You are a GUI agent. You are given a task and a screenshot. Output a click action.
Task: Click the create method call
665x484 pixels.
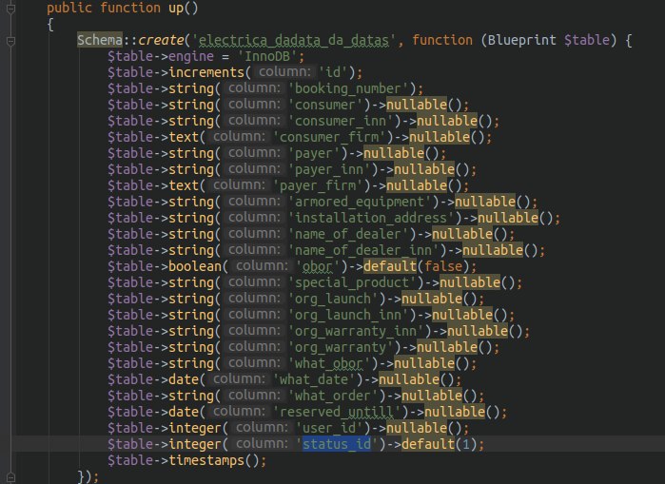(x=161, y=40)
